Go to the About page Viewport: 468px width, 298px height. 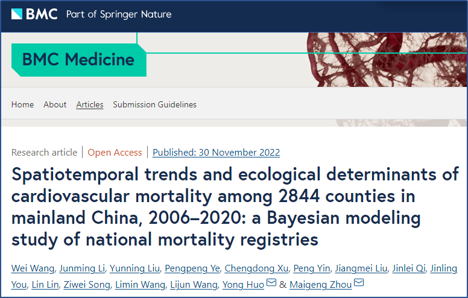pos(55,104)
